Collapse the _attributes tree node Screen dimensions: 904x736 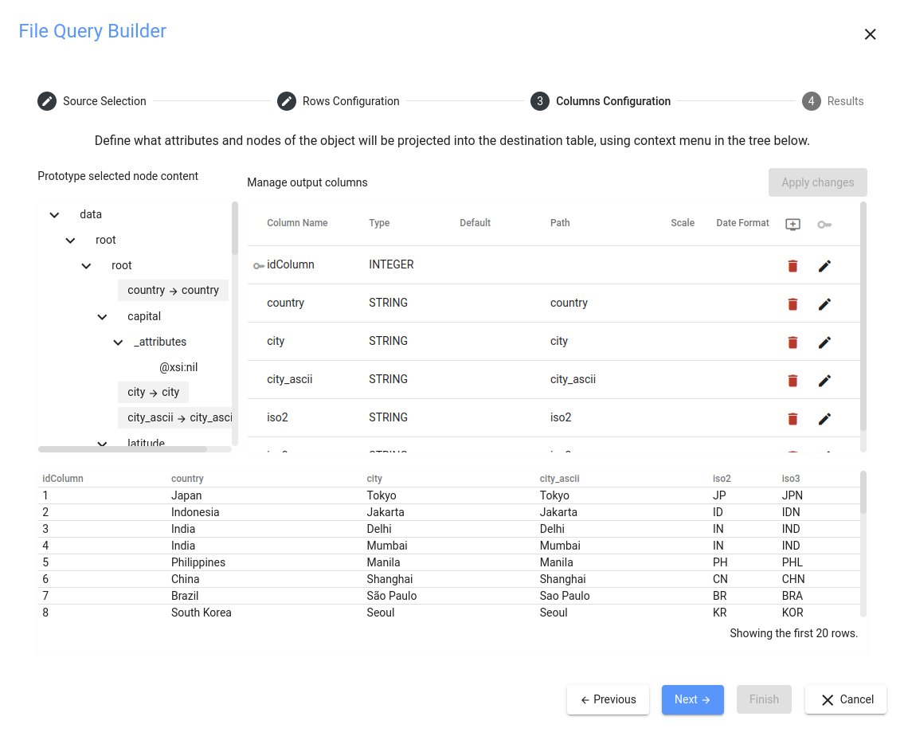[118, 342]
